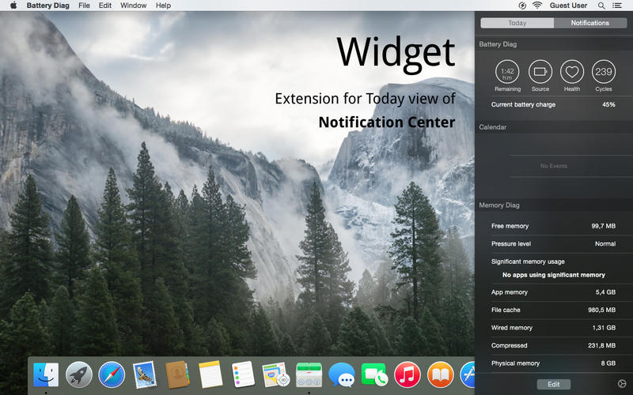
Task: Open Messages from the Dock
Action: point(341,374)
